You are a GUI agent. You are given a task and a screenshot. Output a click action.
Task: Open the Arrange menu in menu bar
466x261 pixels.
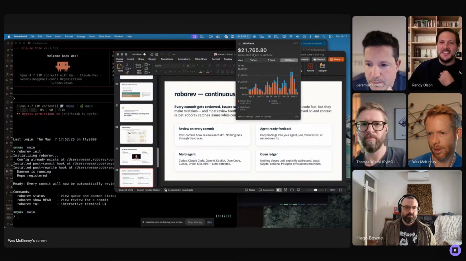[81, 36]
